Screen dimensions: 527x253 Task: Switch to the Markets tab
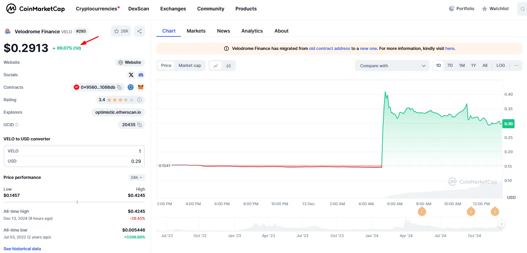196,31
